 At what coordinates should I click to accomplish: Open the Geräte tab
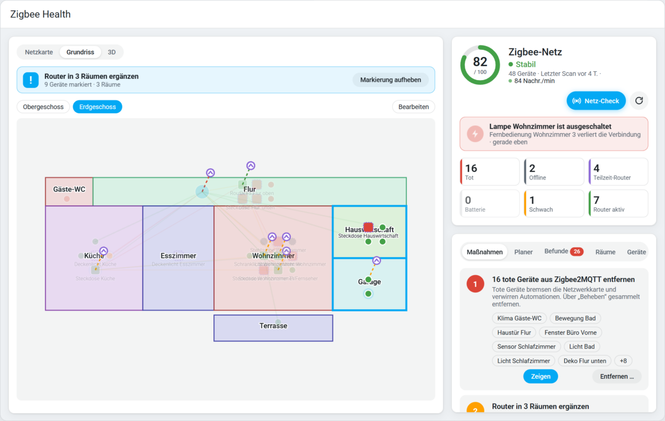(636, 252)
